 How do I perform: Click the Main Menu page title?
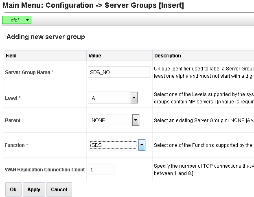(x=93, y=5)
